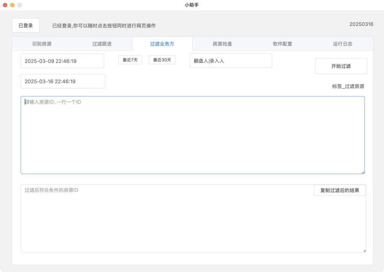Click the end date field 2025-03-16
The height and width of the screenshot is (272, 384).
[63, 81]
